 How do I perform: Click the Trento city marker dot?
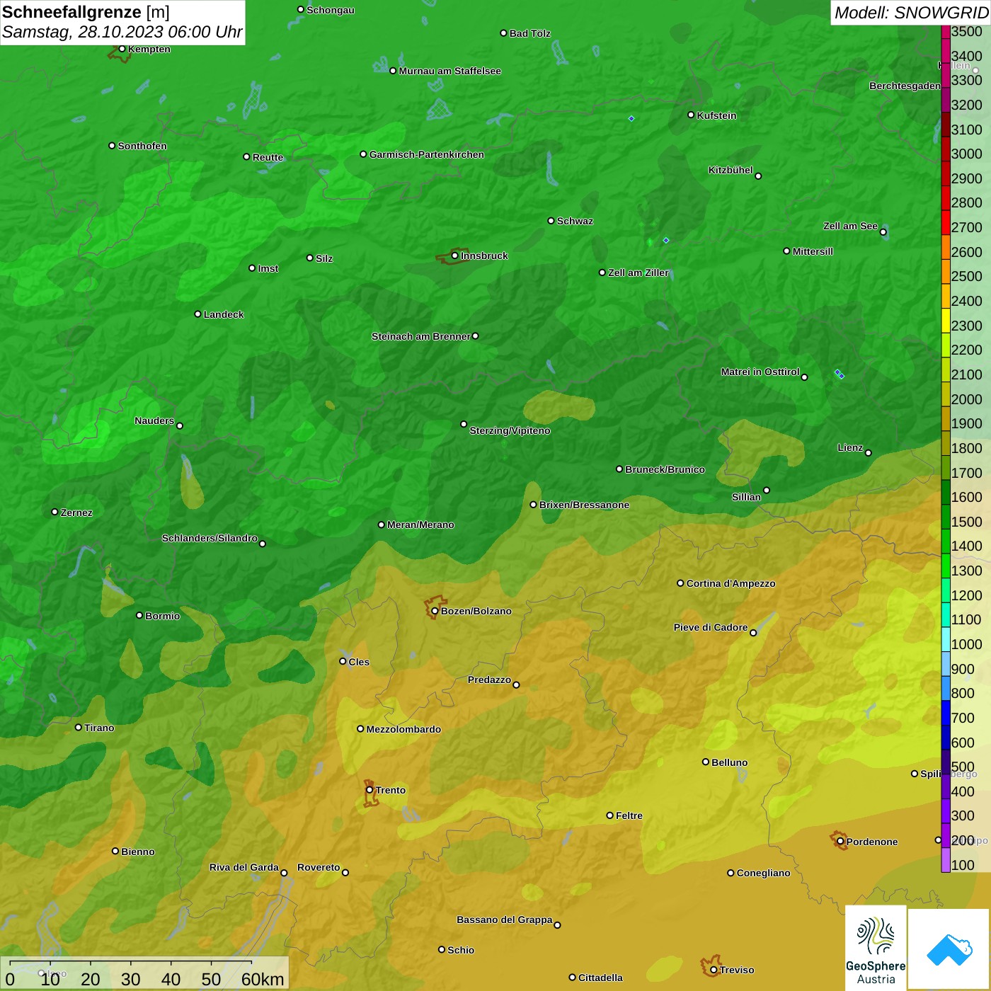pyautogui.click(x=370, y=790)
